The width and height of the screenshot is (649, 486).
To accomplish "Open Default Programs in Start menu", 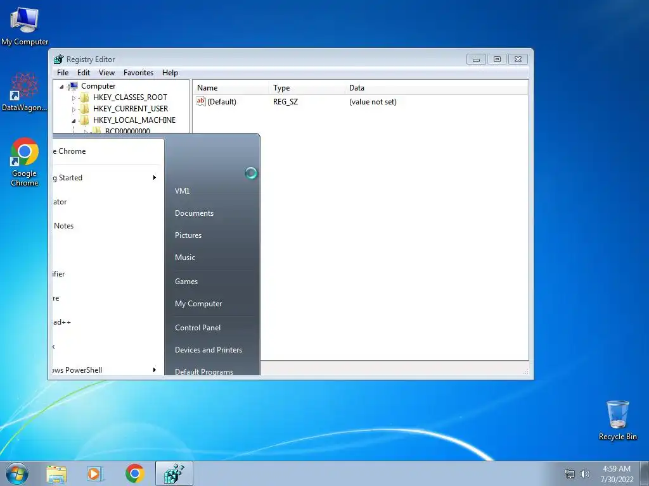I will [x=203, y=371].
